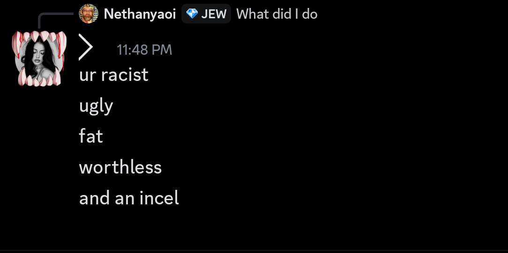Click Nethanyaoi's small reply avatar
The height and width of the screenshot is (253, 508).
click(x=89, y=14)
